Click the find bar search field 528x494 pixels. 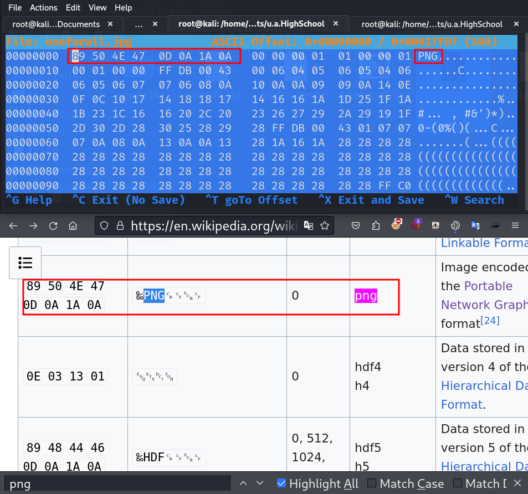(116, 483)
